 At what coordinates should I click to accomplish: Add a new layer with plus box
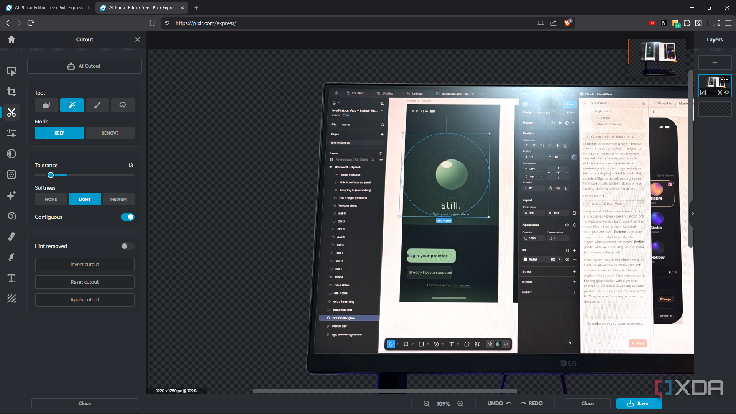tap(715, 62)
